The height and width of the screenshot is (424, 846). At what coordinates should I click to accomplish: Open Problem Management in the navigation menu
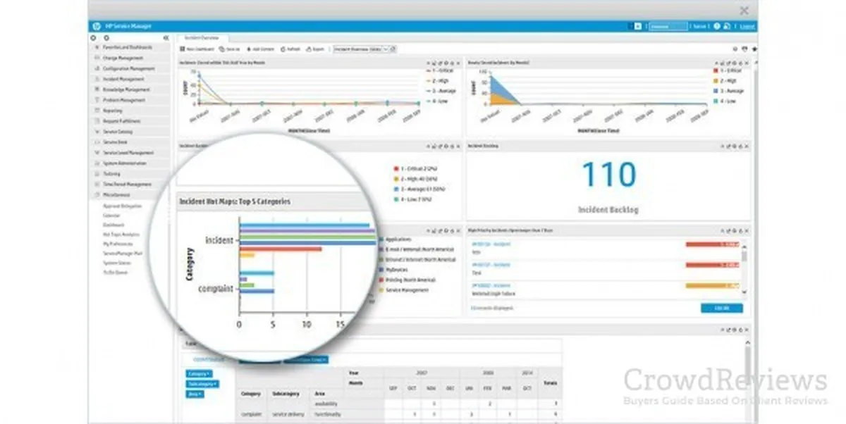pyautogui.click(x=132, y=100)
